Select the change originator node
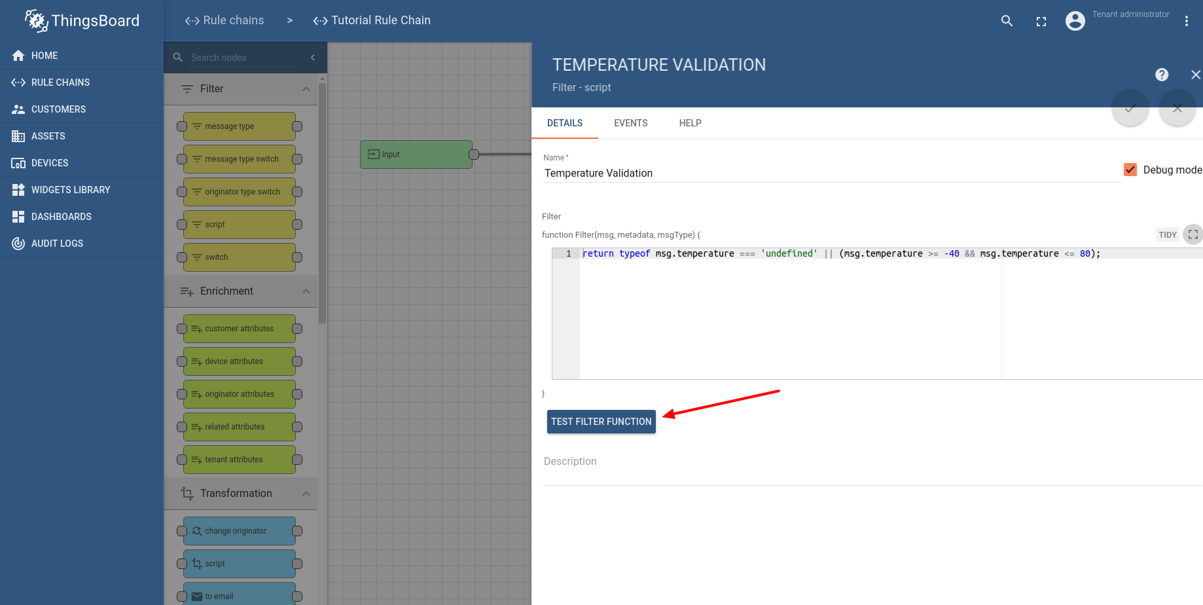The image size is (1203, 605). click(x=240, y=531)
